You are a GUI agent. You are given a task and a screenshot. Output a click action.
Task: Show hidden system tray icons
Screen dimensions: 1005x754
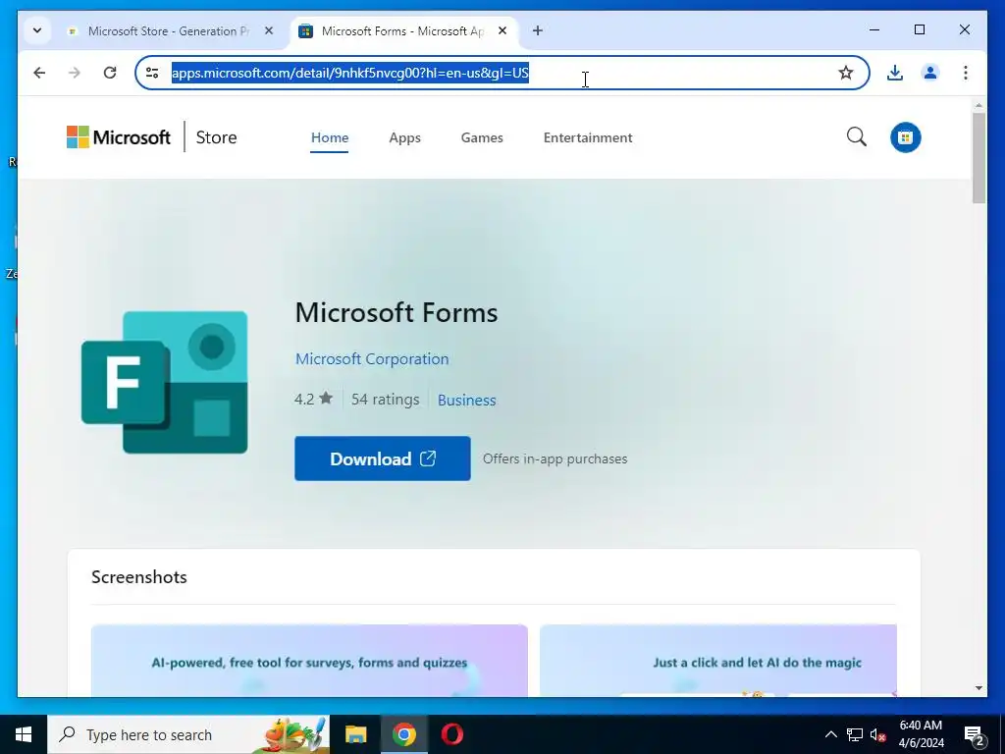(830, 734)
